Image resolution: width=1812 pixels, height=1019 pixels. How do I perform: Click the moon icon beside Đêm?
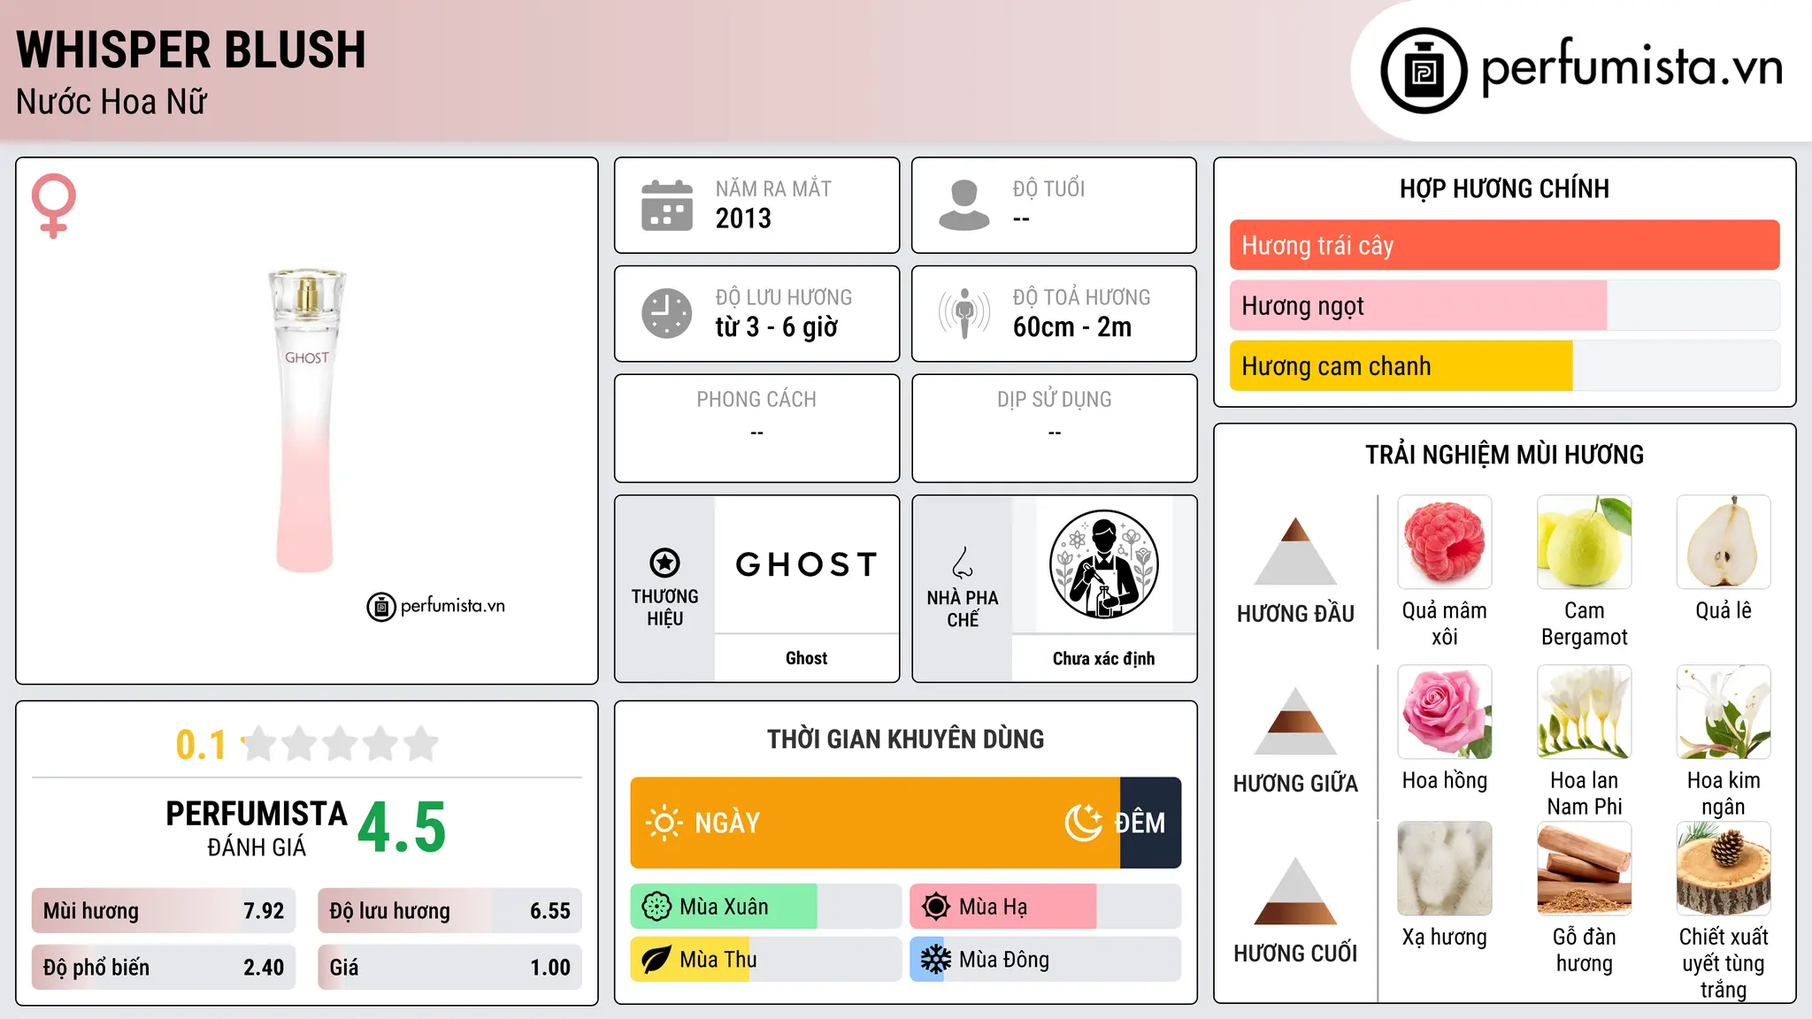(1083, 823)
